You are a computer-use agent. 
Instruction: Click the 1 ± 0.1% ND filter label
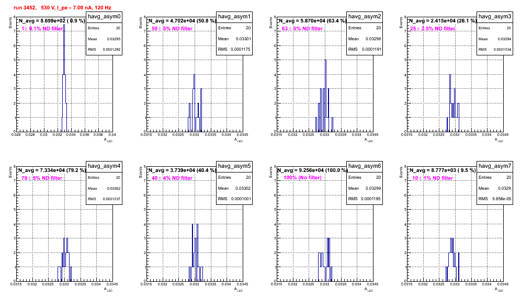[42, 29]
